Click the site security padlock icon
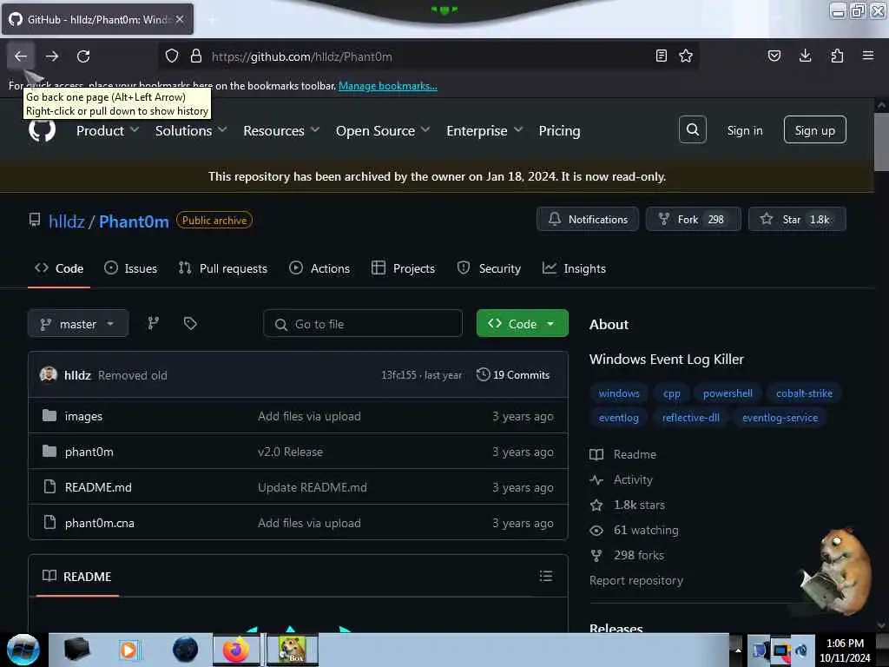This screenshot has width=889, height=667. coord(196,56)
